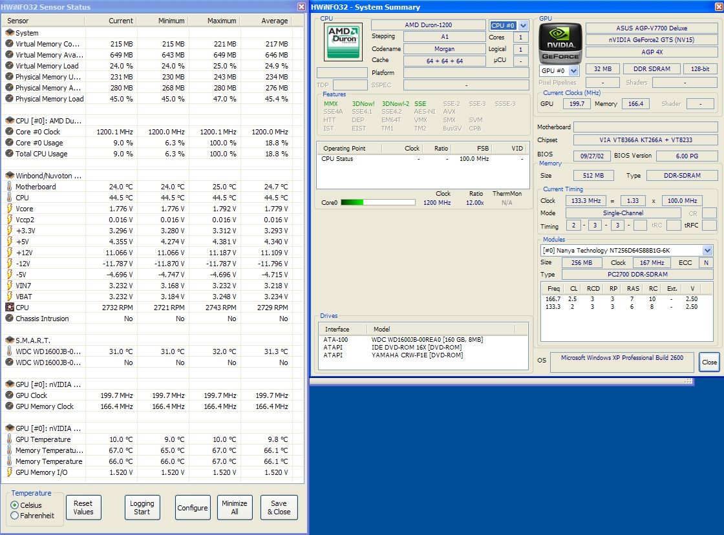Click the VBAT voltage lightning icon
The image size is (724, 535).
pos(9,297)
